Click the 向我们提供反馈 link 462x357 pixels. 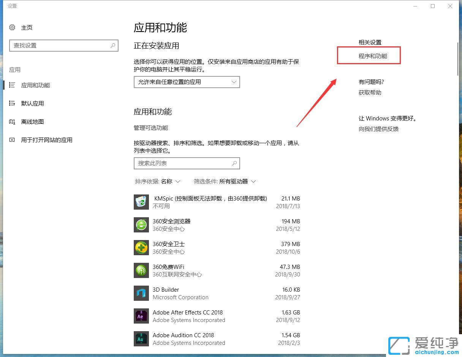(378, 129)
